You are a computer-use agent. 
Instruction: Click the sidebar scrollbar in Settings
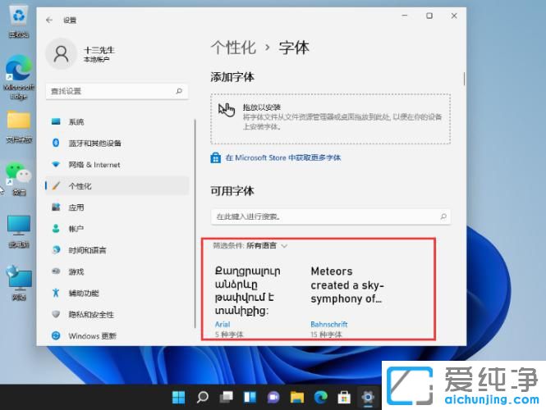pyautogui.click(x=195, y=223)
